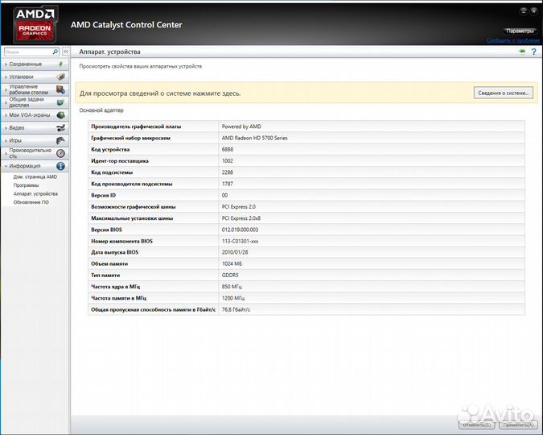The height and width of the screenshot is (435, 543).
Task: Click Сообщить о проблеме link
Action: (513, 40)
